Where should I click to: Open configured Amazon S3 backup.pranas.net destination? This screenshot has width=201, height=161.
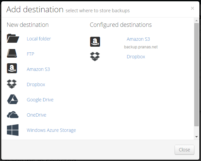138,39
